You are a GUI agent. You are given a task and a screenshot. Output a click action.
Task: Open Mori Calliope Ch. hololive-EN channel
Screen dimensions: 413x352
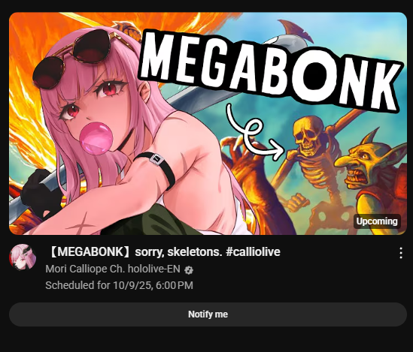click(113, 269)
